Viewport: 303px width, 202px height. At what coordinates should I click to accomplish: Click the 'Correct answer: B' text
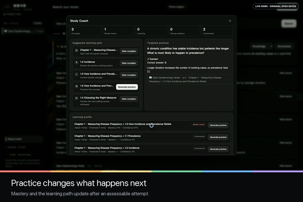pos(157,62)
